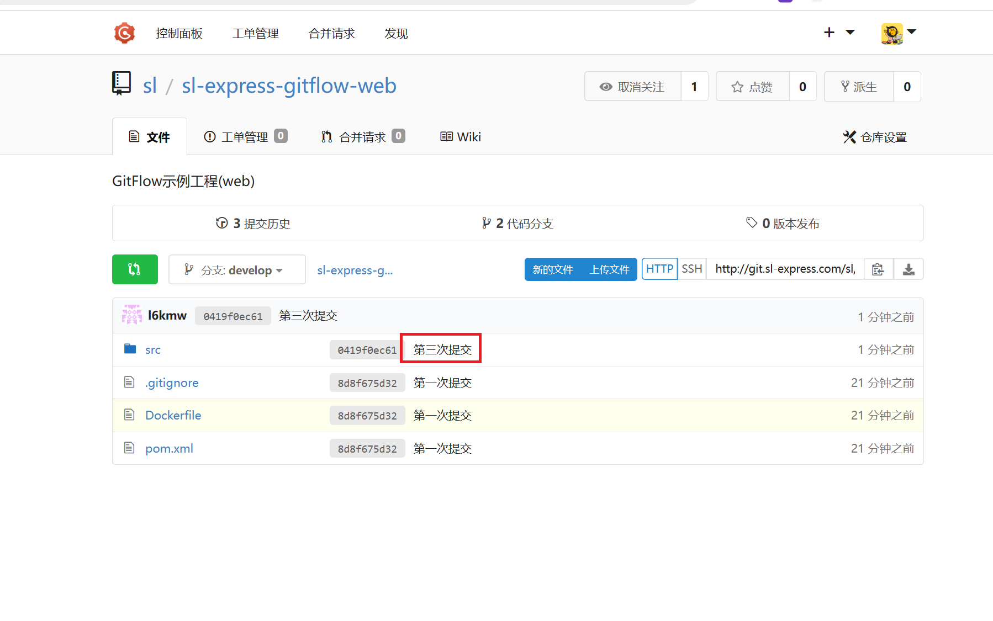The image size is (993, 621).
Task: Expand the 分支: develop branch dropdown
Action: point(237,269)
